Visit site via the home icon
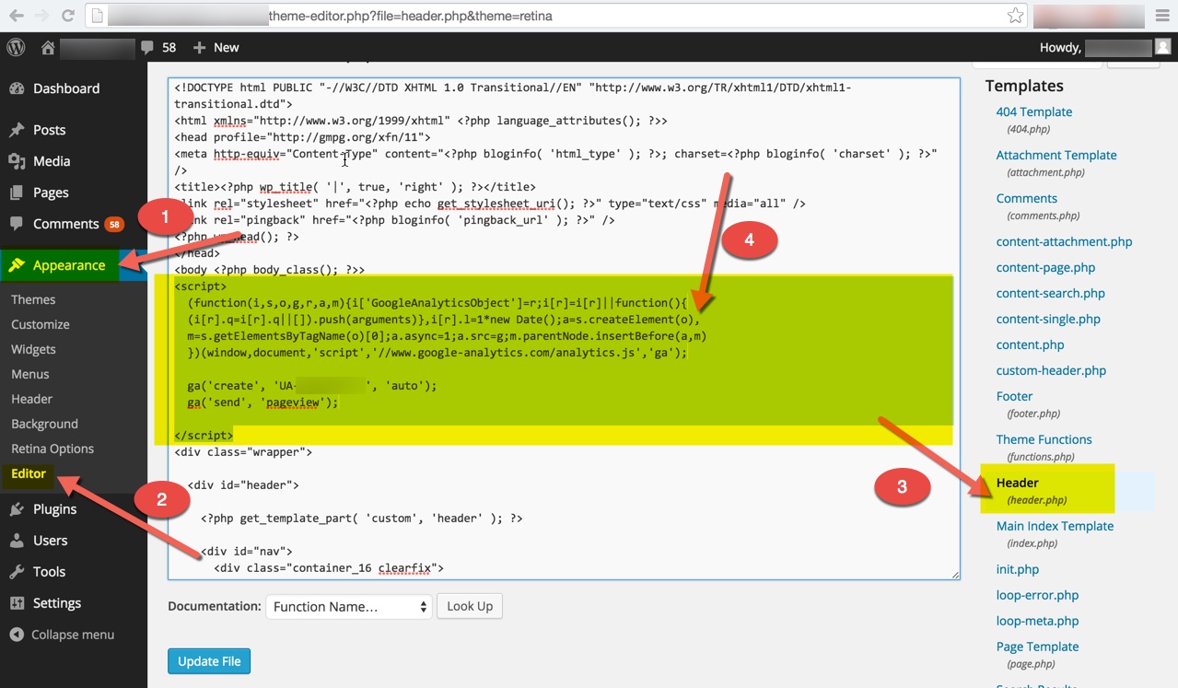Screen dimensions: 1178x688 48,47
